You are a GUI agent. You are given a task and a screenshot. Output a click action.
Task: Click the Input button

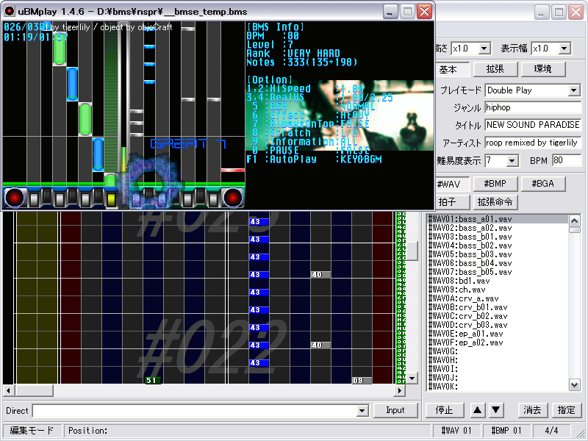pos(395,410)
